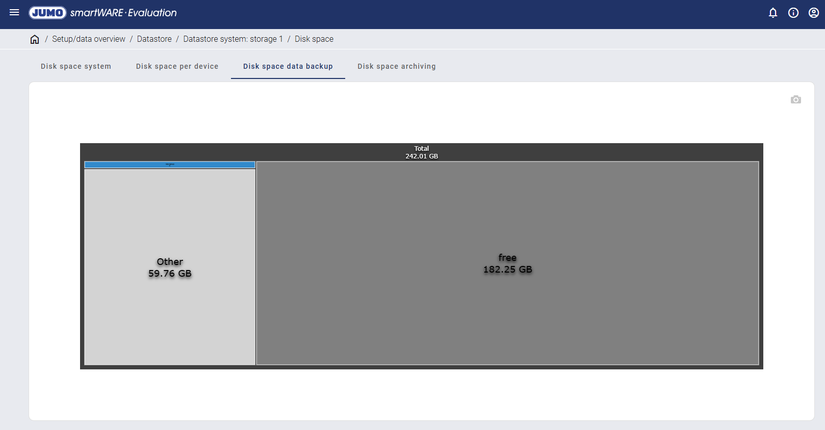
Task: Open the Datastore breadcrumb link
Action: (154, 39)
